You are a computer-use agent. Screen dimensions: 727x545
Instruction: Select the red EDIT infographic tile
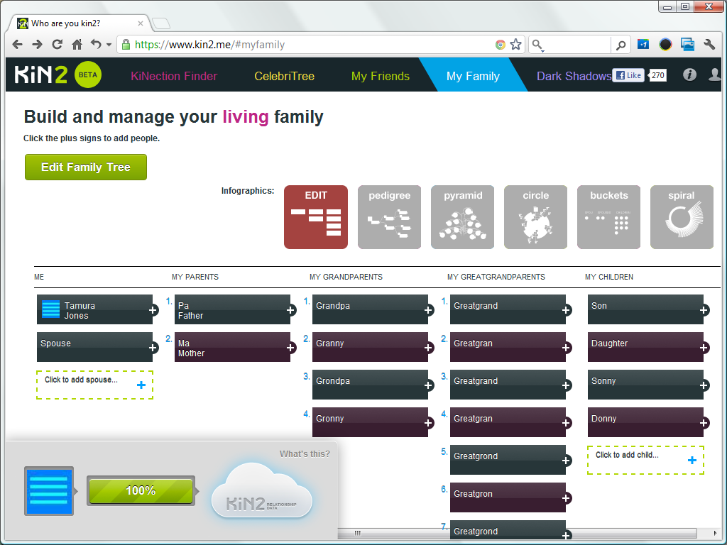coord(316,217)
